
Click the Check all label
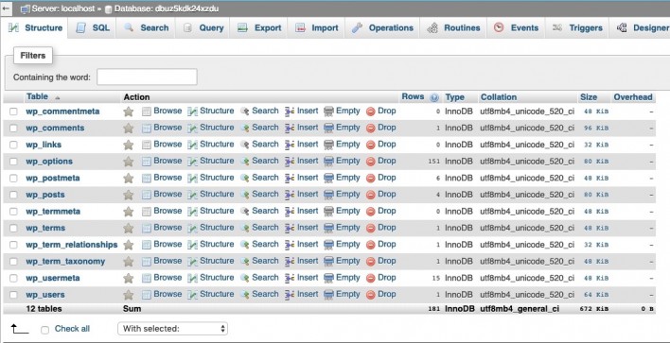pos(72,329)
